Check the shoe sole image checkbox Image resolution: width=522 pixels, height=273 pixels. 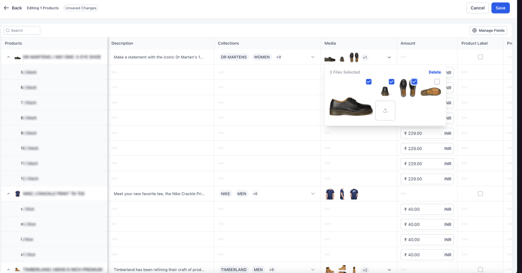click(x=437, y=82)
